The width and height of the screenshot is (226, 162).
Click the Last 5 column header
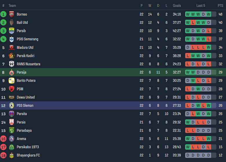click(201, 6)
